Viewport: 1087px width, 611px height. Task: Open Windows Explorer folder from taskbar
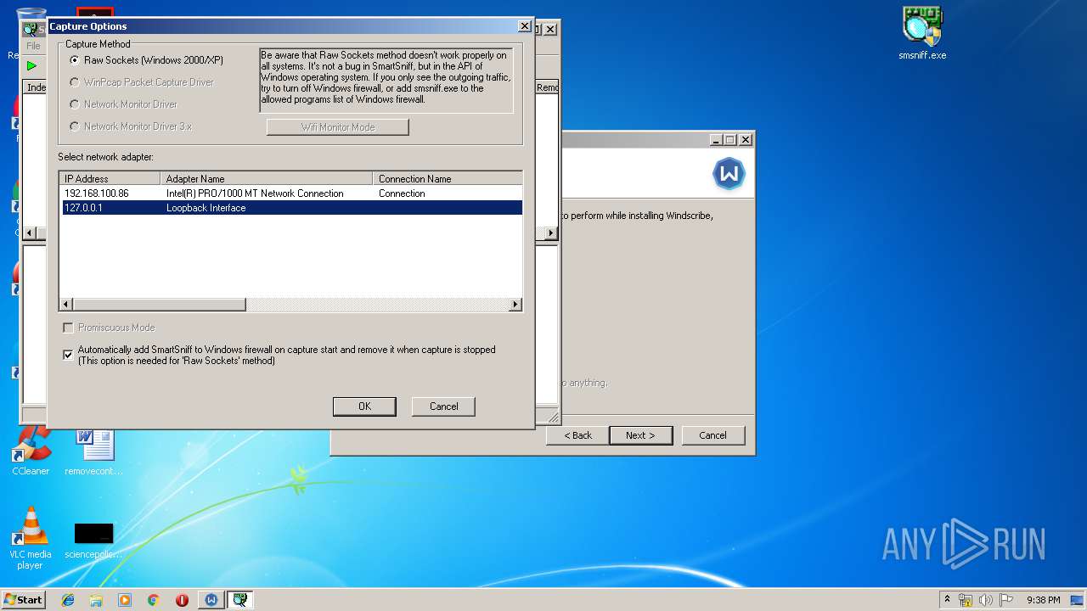(96, 600)
